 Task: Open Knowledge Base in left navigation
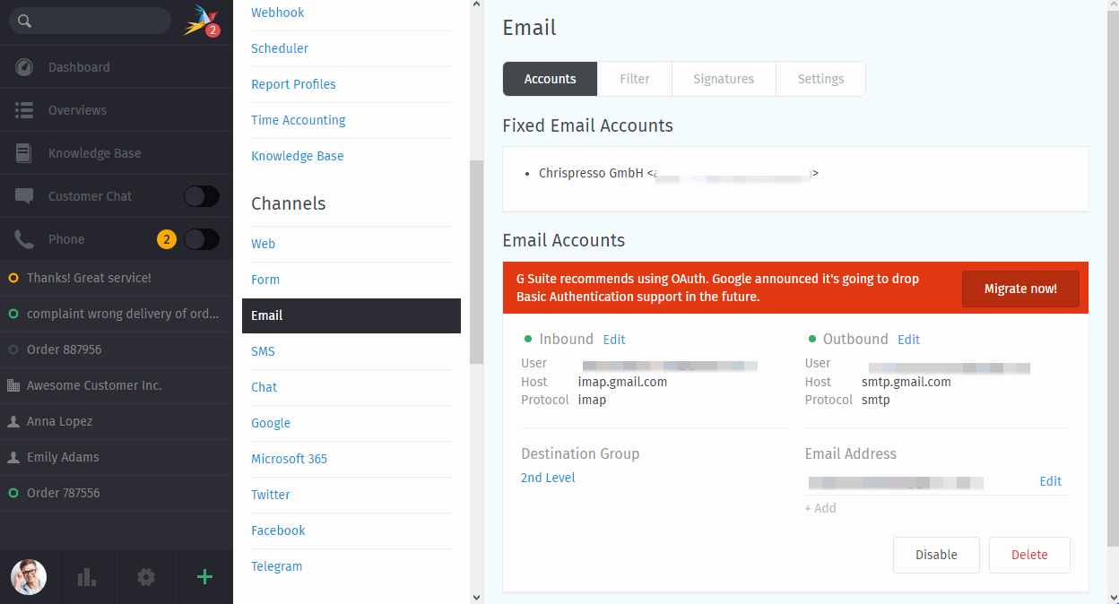117,153
